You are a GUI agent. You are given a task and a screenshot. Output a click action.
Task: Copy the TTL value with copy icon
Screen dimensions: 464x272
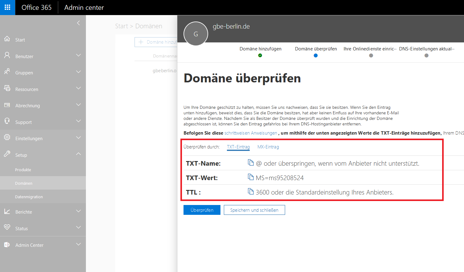point(251,191)
